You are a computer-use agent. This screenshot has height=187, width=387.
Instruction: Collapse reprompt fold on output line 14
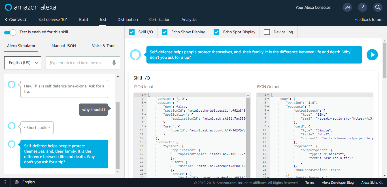(x=268, y=146)
